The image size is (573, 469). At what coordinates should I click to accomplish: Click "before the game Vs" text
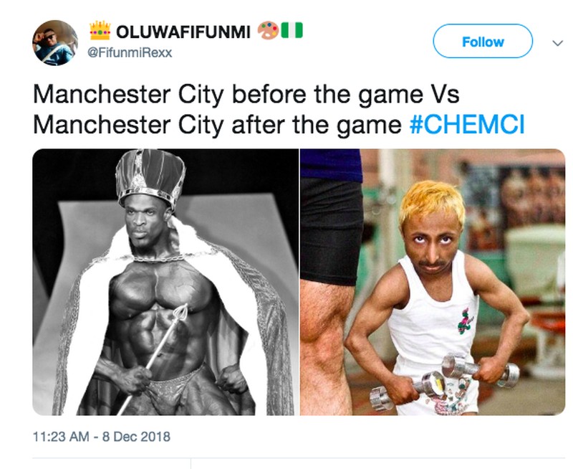point(345,95)
